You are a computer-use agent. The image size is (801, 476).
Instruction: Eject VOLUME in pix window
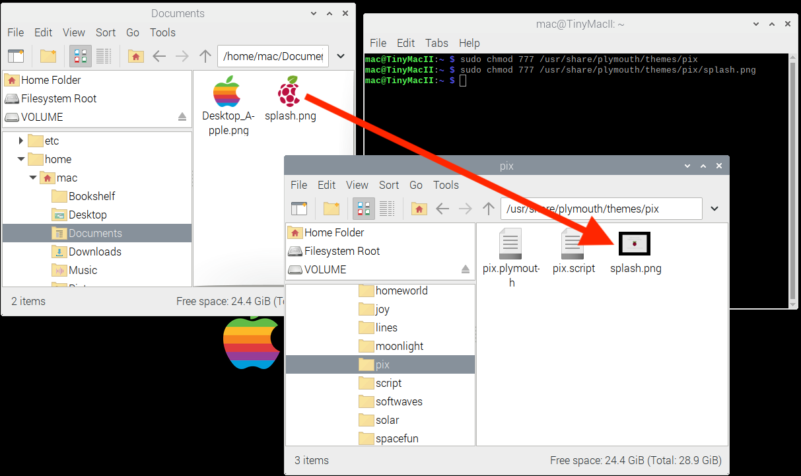pyautogui.click(x=466, y=269)
